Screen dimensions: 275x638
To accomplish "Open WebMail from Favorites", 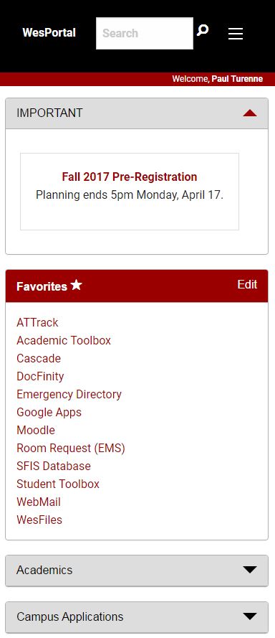I will click(39, 502).
